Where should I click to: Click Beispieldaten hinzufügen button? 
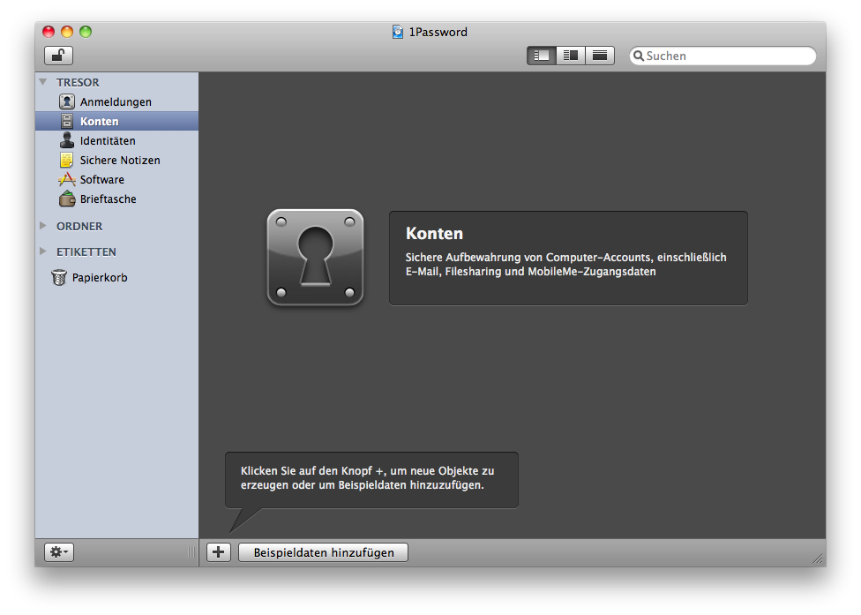point(323,552)
